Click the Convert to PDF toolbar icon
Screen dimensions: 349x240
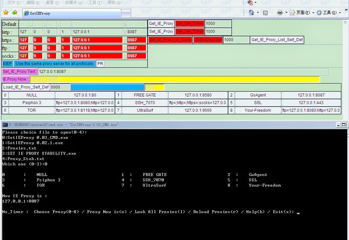click(x=250, y=3)
